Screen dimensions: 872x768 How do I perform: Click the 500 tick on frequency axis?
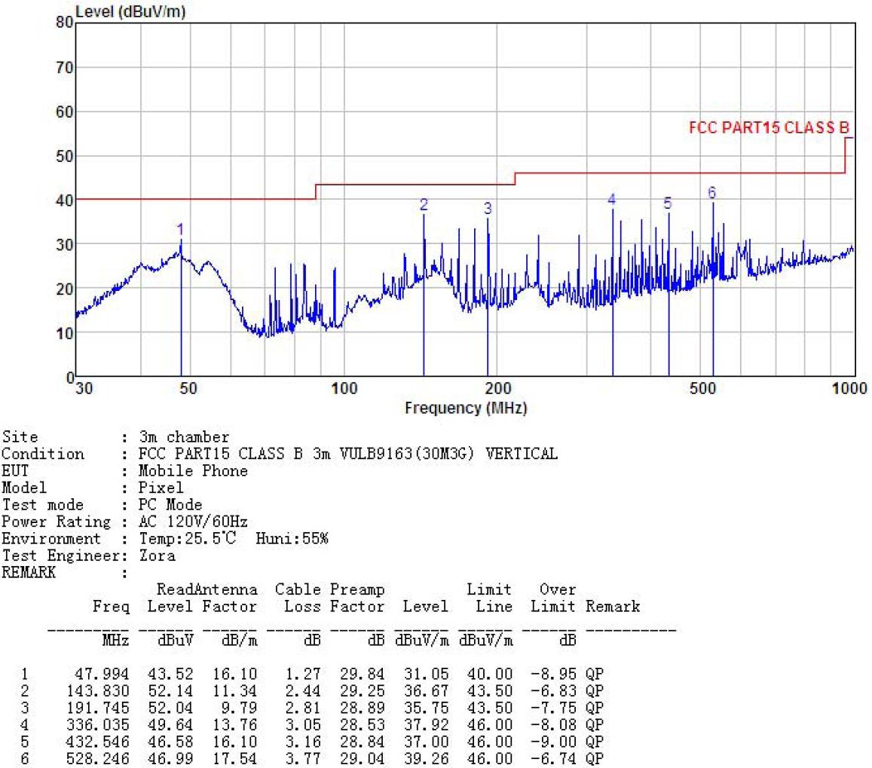pyautogui.click(x=702, y=387)
